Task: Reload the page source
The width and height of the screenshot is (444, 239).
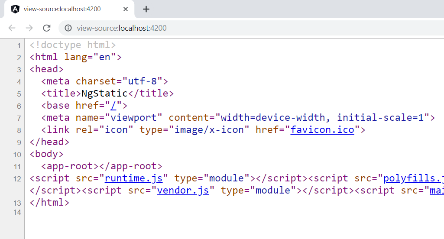Action: (x=46, y=28)
